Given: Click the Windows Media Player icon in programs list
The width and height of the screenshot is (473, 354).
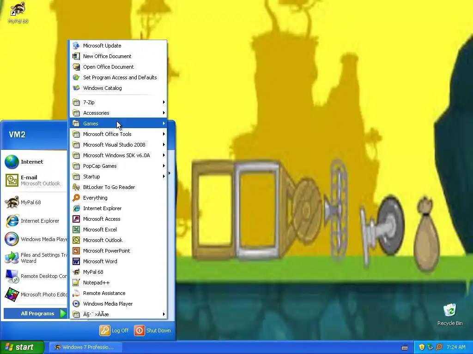Looking at the screenshot, I should (x=76, y=304).
